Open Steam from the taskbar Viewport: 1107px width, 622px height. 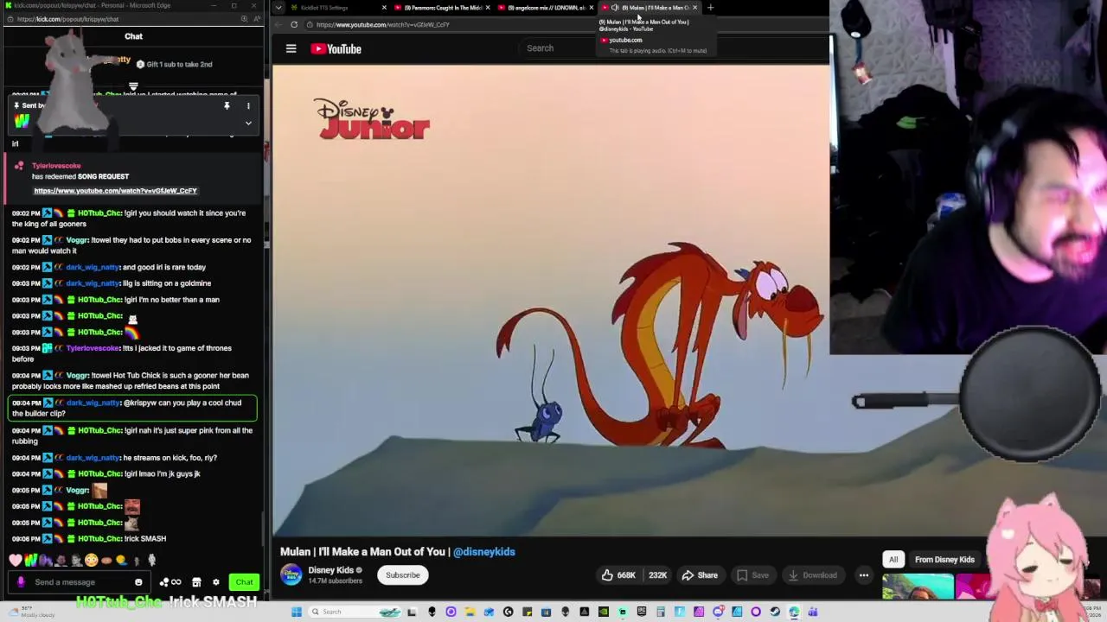pyautogui.click(x=775, y=612)
